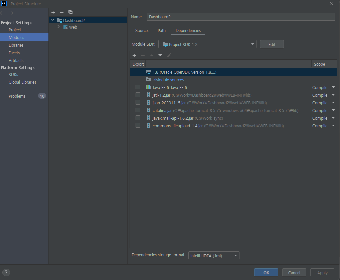
Task: Confirm with the OK button
Action: click(x=266, y=273)
